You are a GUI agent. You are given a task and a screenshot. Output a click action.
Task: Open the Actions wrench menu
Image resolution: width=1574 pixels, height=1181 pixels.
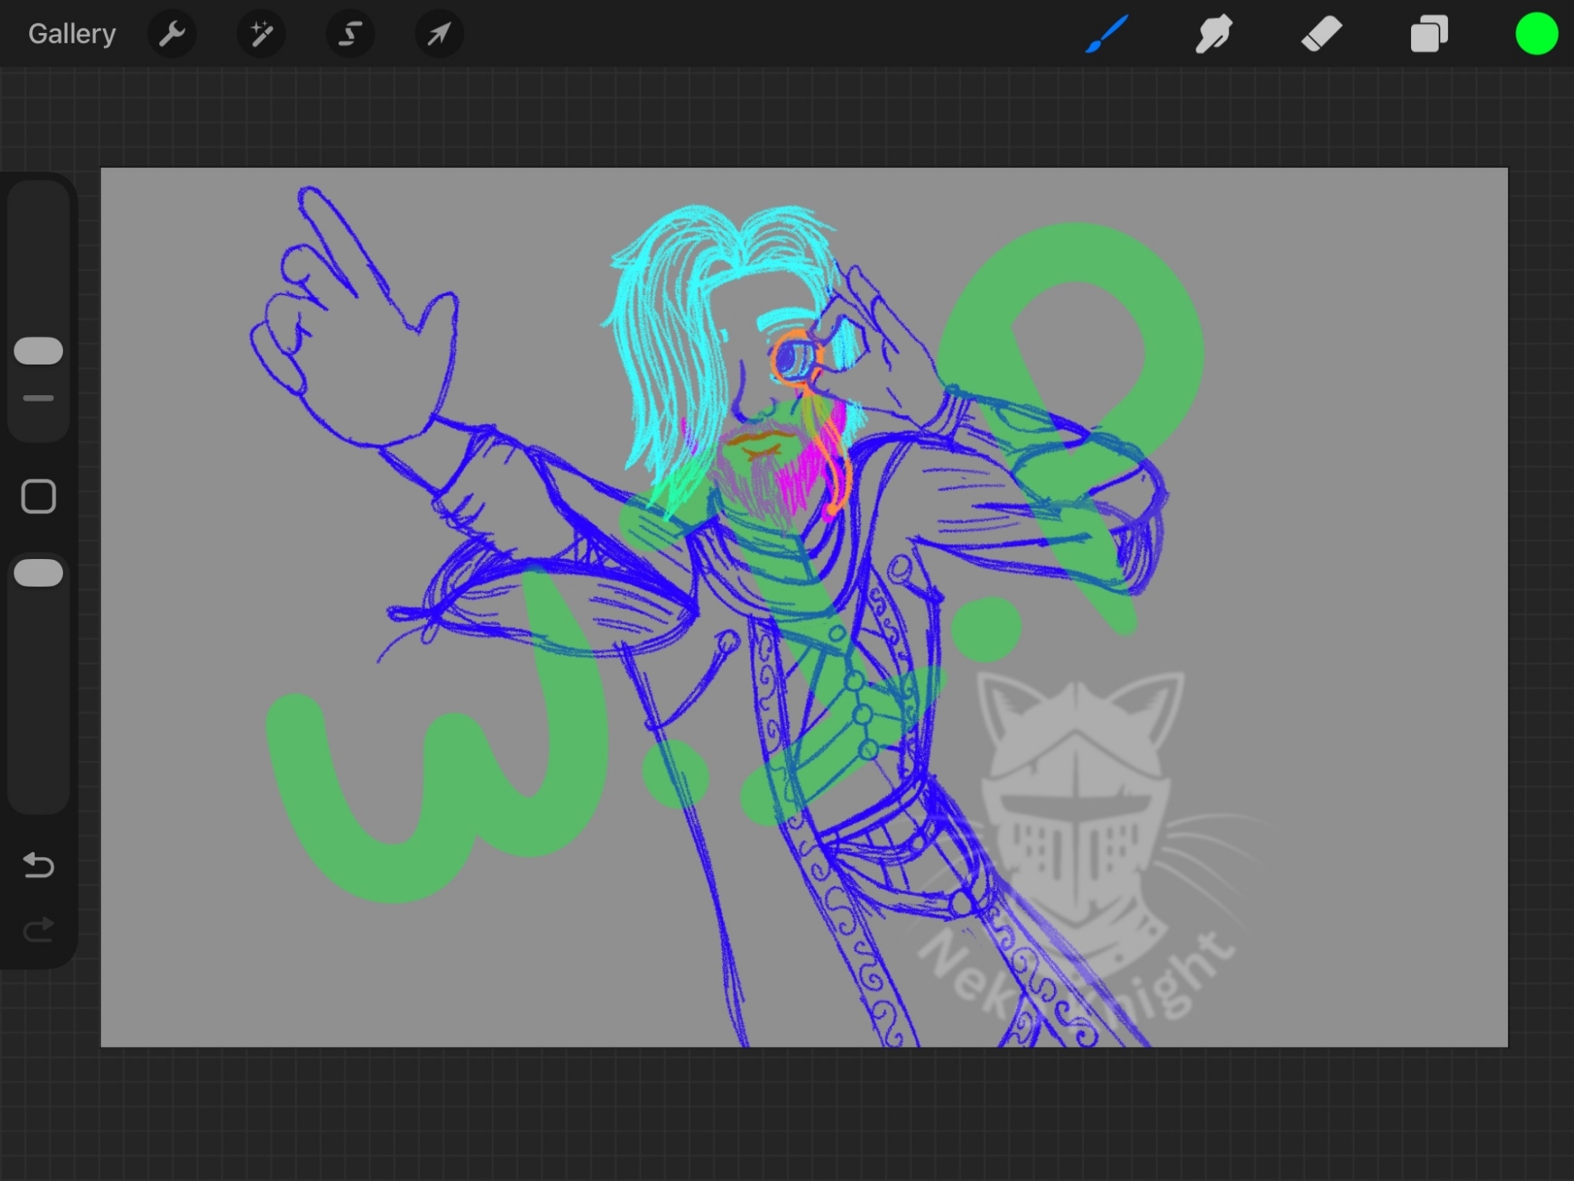pyautogui.click(x=172, y=34)
